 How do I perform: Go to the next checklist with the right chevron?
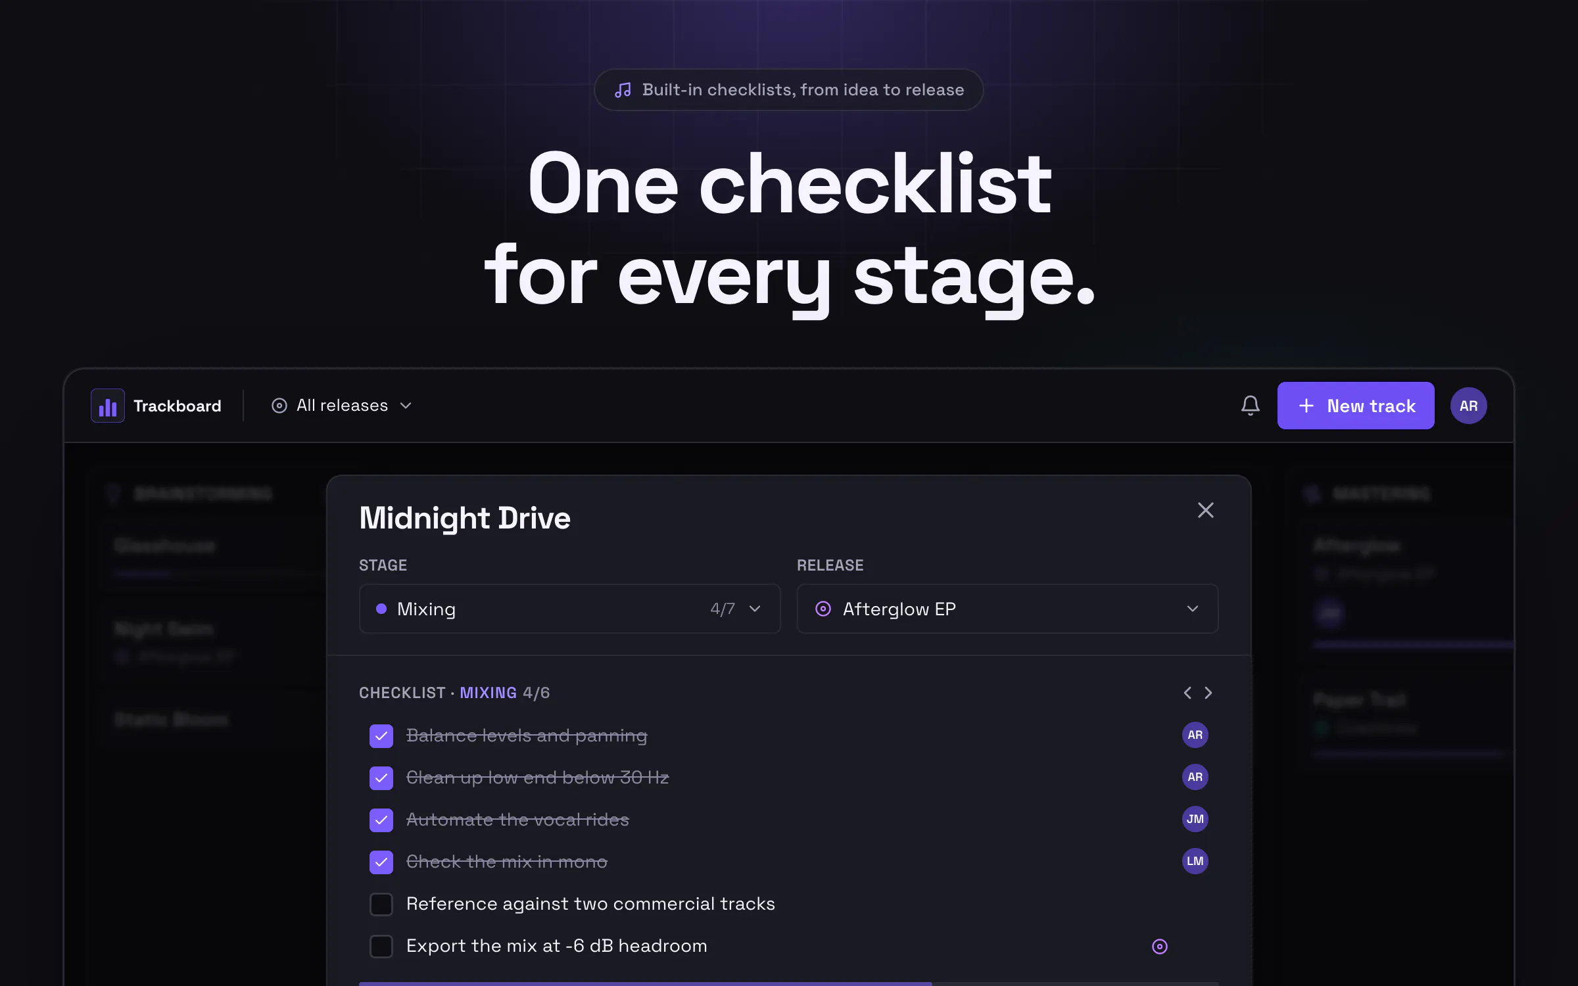[x=1208, y=693]
